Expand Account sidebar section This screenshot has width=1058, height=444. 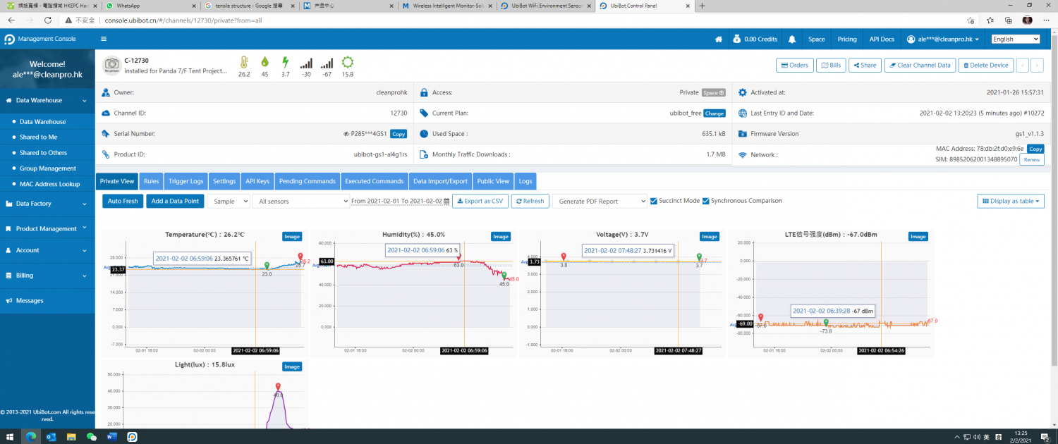(47, 250)
